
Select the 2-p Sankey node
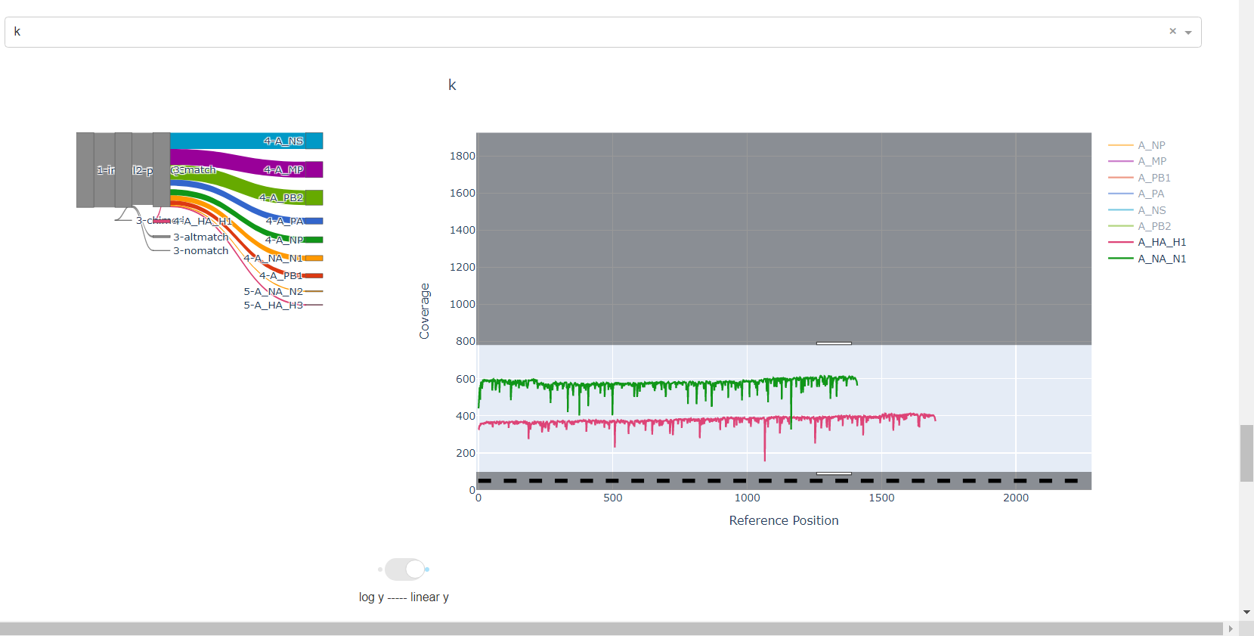pyautogui.click(x=123, y=170)
